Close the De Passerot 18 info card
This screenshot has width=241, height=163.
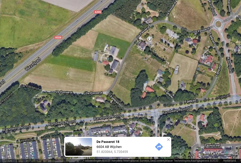coord(168,140)
